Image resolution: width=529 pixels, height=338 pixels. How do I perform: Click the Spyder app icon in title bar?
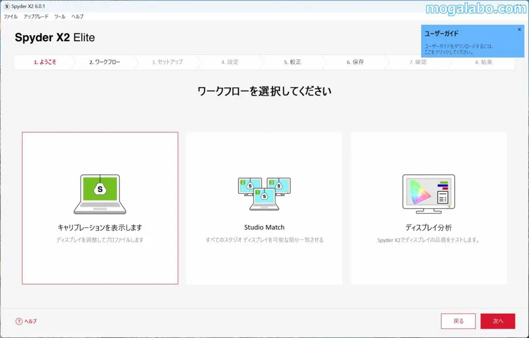point(6,6)
